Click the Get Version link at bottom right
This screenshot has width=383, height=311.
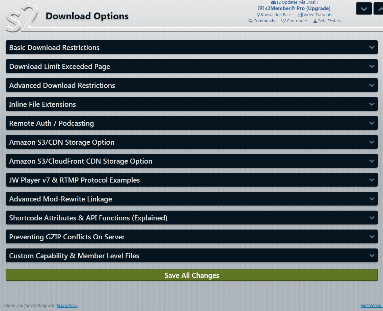[x=372, y=305]
